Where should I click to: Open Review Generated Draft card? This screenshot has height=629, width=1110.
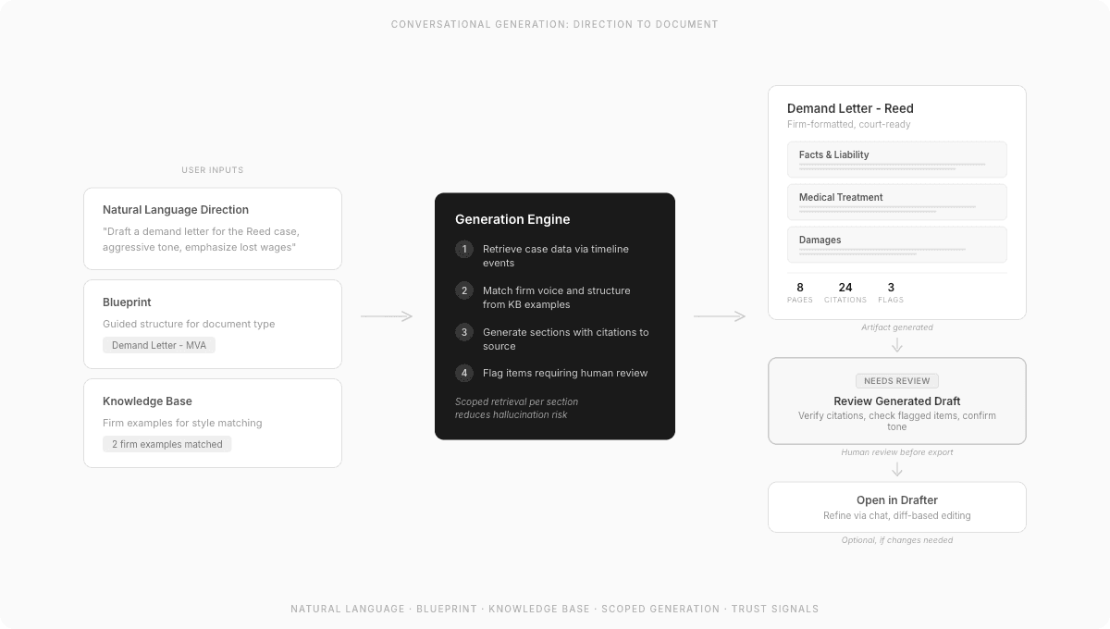coord(897,401)
